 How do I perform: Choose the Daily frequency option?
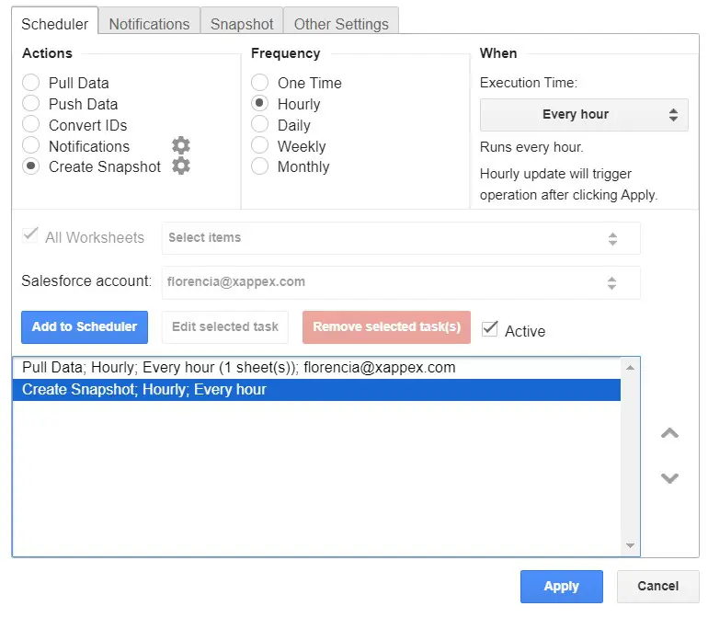pos(260,125)
